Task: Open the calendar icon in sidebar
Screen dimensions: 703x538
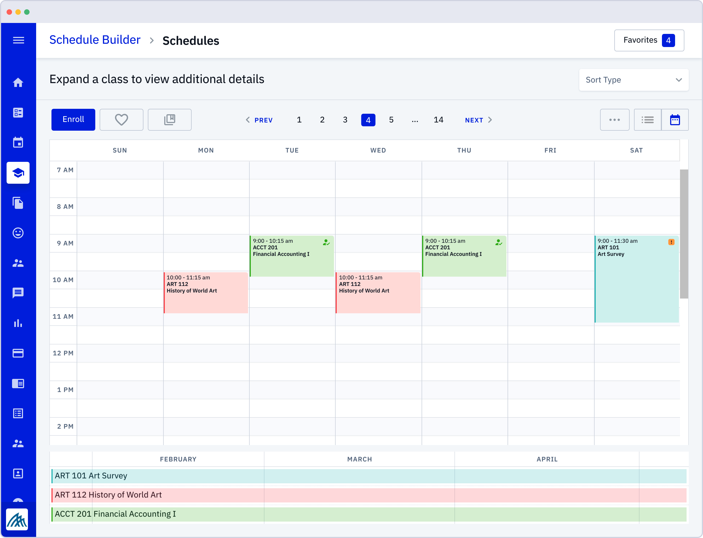Action: pos(18,142)
